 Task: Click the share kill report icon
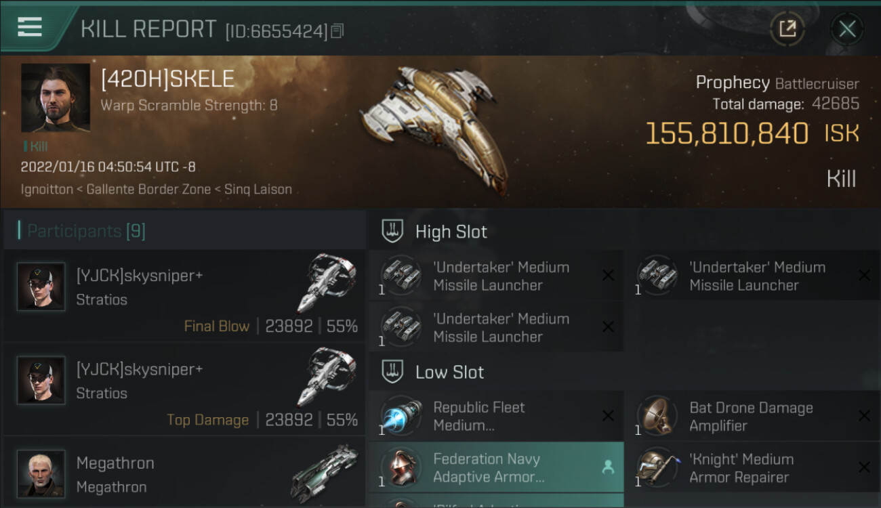[x=787, y=28]
